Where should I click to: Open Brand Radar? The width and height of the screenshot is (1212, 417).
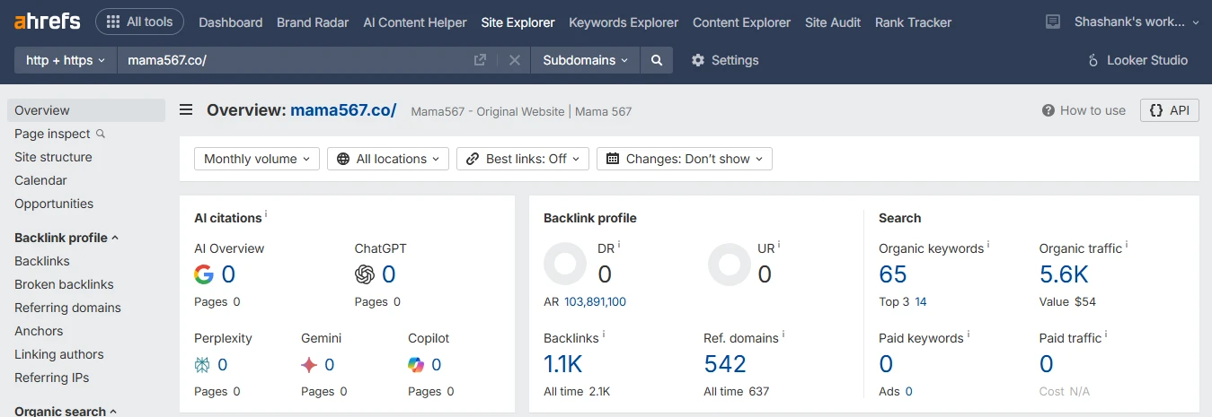(x=313, y=22)
